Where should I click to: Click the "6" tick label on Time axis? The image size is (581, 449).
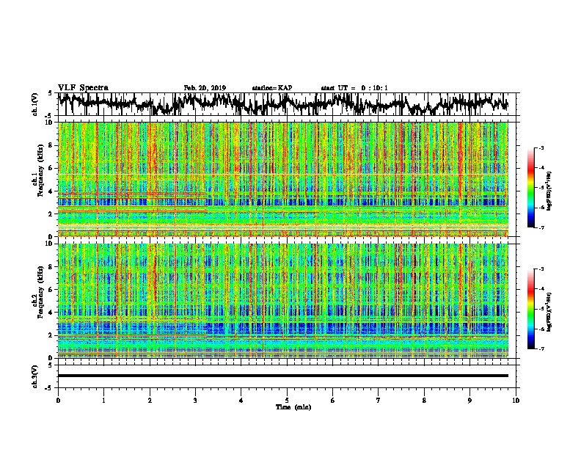[x=333, y=401]
